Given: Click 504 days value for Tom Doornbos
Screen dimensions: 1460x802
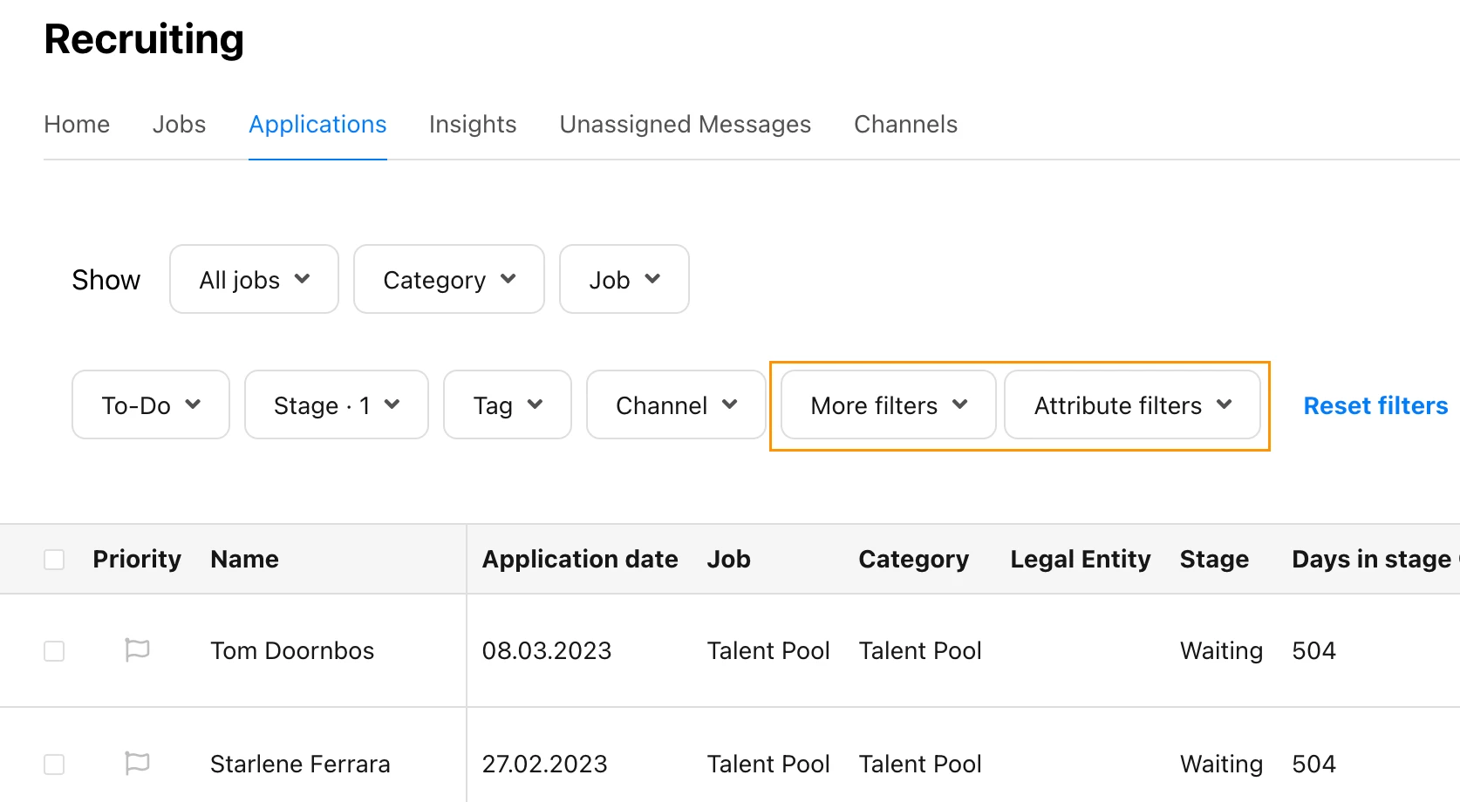Looking at the screenshot, I should click(x=1313, y=650).
